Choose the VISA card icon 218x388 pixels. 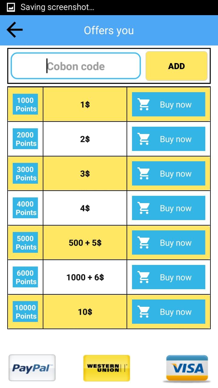click(x=187, y=368)
